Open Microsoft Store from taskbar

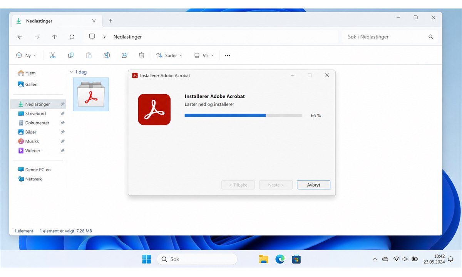(x=296, y=259)
